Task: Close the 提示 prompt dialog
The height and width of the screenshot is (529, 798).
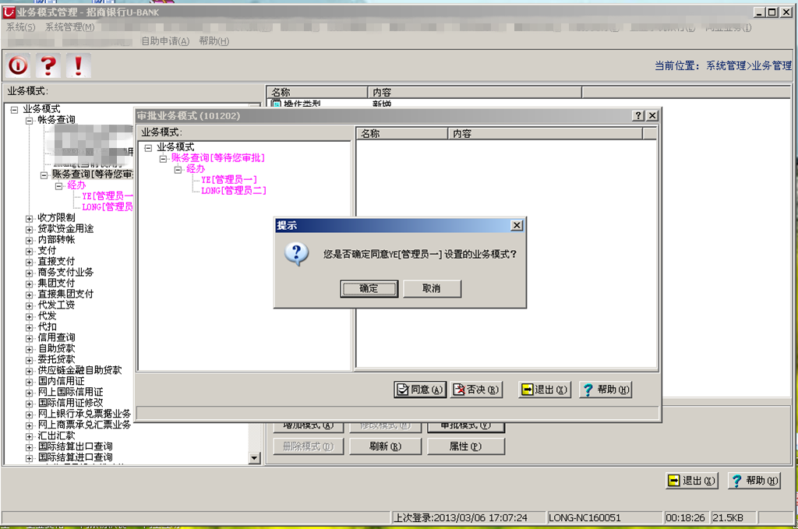Action: point(517,225)
